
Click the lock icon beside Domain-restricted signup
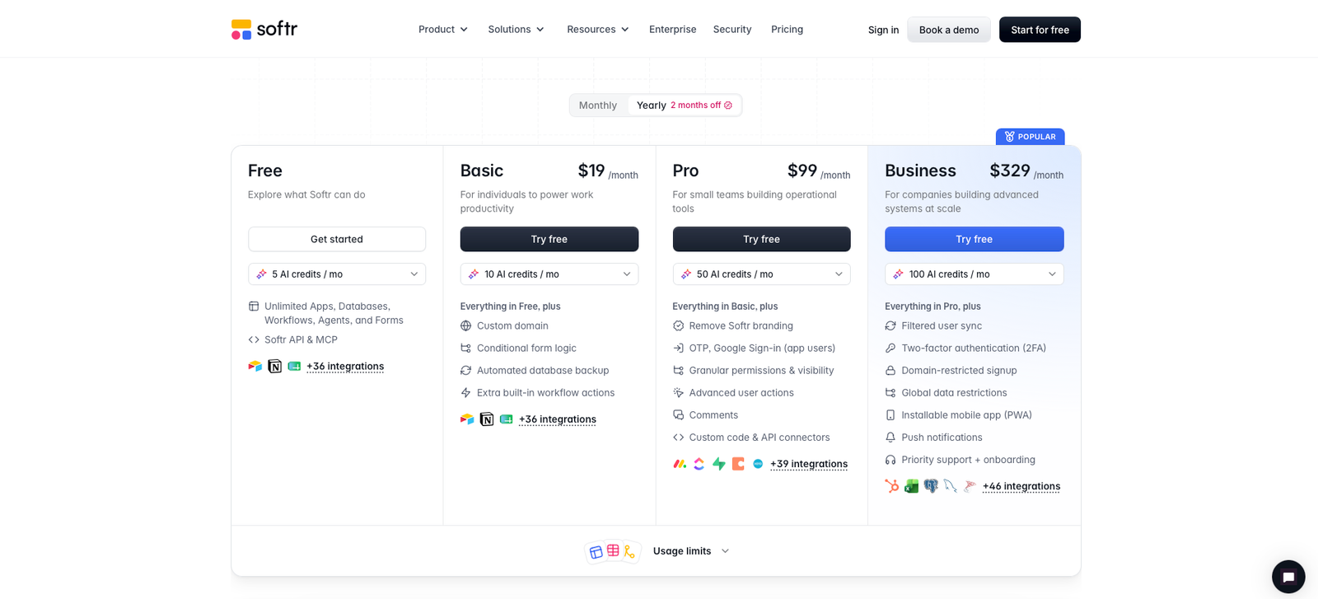(x=890, y=371)
